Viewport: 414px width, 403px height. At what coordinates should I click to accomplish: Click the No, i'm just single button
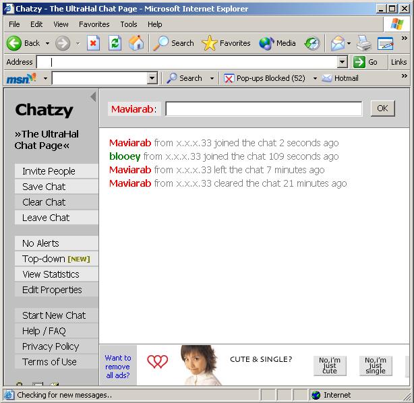pyautogui.click(x=376, y=365)
